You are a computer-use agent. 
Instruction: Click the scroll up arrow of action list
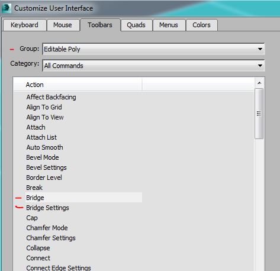click(259, 83)
